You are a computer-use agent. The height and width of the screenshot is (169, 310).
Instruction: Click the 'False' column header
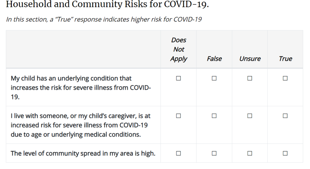(x=214, y=59)
